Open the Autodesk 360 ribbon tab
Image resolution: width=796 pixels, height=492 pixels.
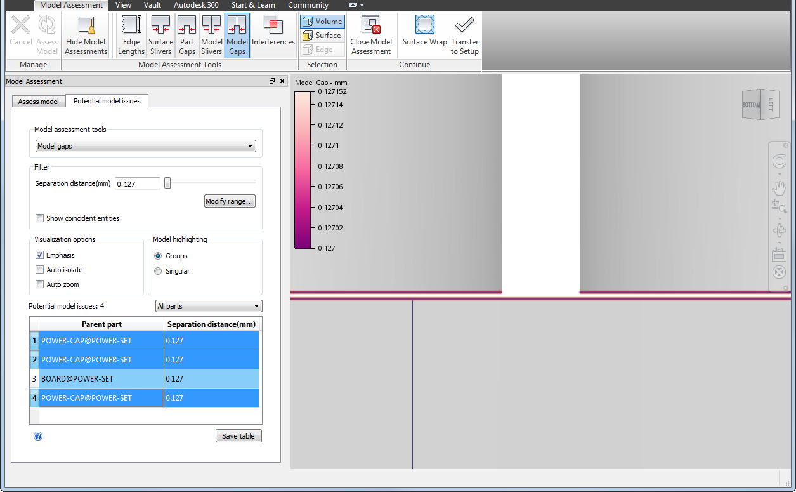[196, 5]
